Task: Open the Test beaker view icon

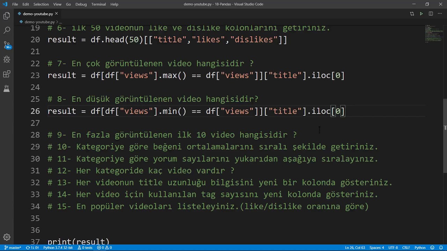Action: (7, 89)
